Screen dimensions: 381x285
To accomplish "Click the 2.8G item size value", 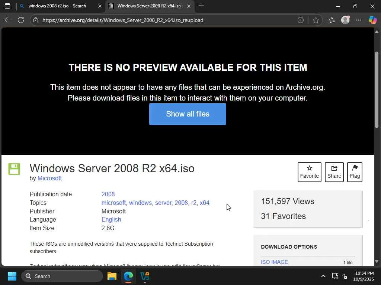I will (108, 228).
